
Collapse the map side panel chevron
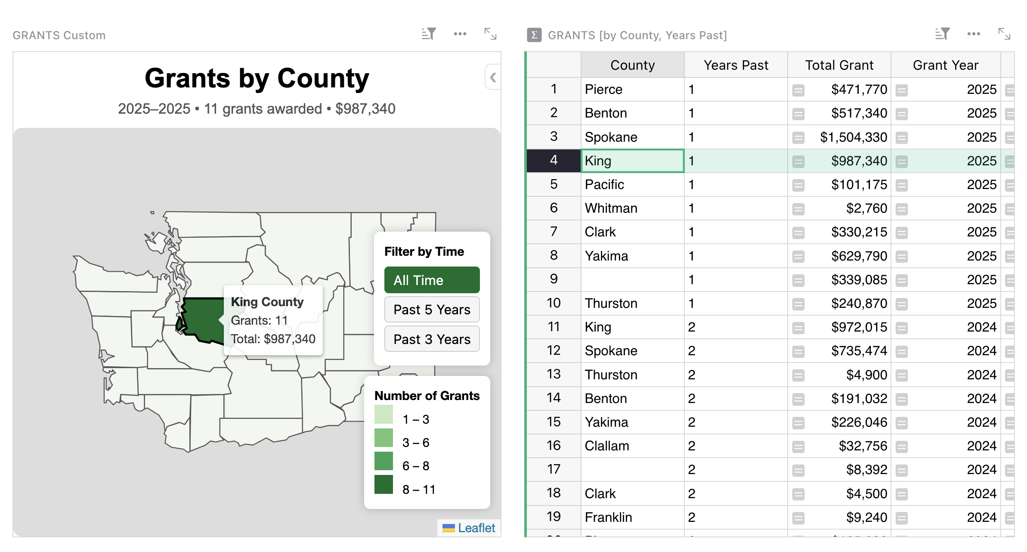coord(493,78)
